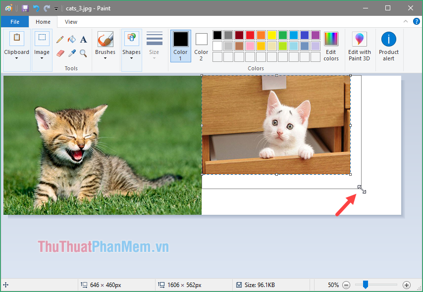Image resolution: width=423 pixels, height=292 pixels.
Task: Select the red color swatch
Action: (x=250, y=36)
